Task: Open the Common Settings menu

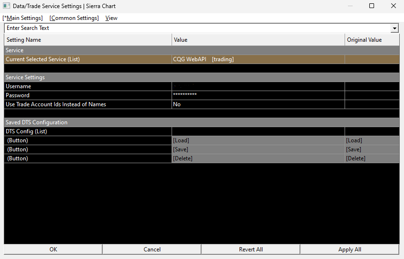Action: (74, 18)
